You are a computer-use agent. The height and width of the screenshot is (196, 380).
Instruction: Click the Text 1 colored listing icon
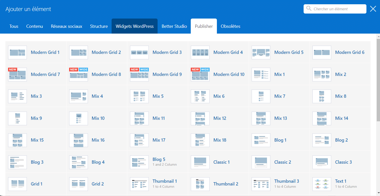[322, 184]
